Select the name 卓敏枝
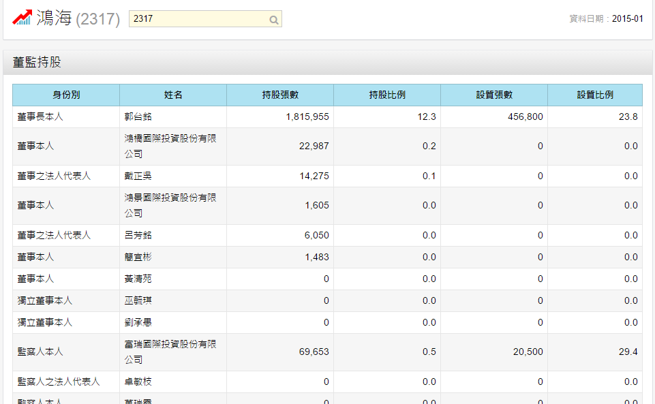Image resolution: width=655 pixels, height=404 pixels. [x=138, y=382]
